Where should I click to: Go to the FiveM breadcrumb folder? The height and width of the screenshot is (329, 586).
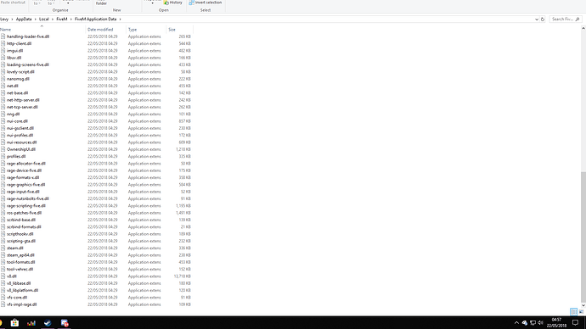62,19
